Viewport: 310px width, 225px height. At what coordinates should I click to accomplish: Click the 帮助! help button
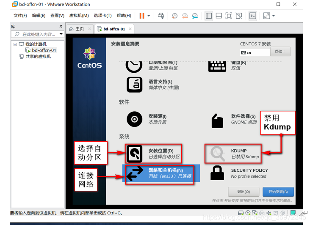[280, 51]
